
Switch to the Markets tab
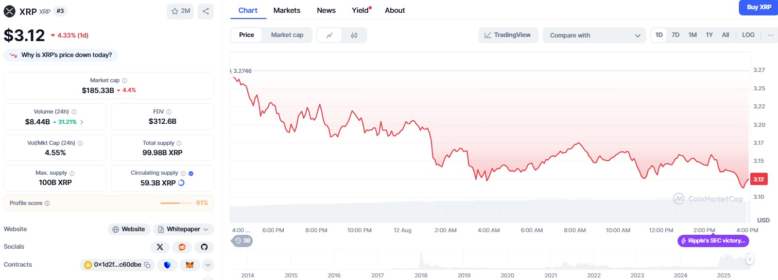287,10
